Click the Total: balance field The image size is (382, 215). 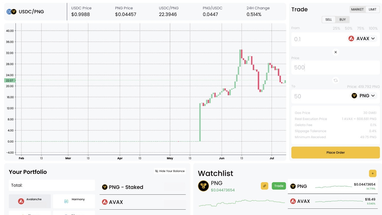tap(52, 185)
